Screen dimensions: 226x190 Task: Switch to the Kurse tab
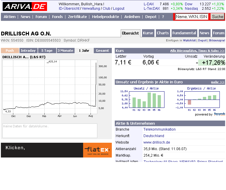pyautogui.click(x=148, y=33)
